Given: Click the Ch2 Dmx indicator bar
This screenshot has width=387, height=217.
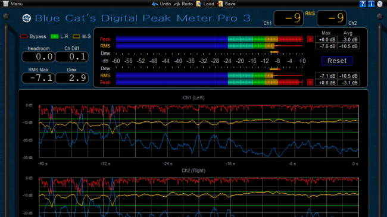Looking at the screenshot, I should [275, 70].
